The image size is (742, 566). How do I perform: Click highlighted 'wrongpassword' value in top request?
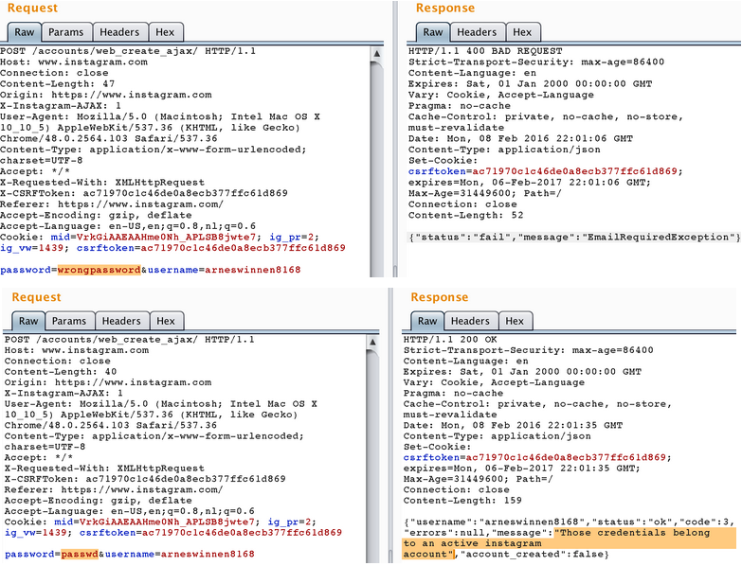99,270
